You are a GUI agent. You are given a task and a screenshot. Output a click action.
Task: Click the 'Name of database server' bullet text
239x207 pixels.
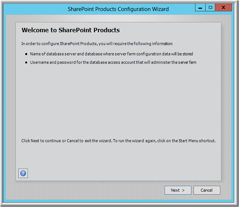click(x=111, y=54)
